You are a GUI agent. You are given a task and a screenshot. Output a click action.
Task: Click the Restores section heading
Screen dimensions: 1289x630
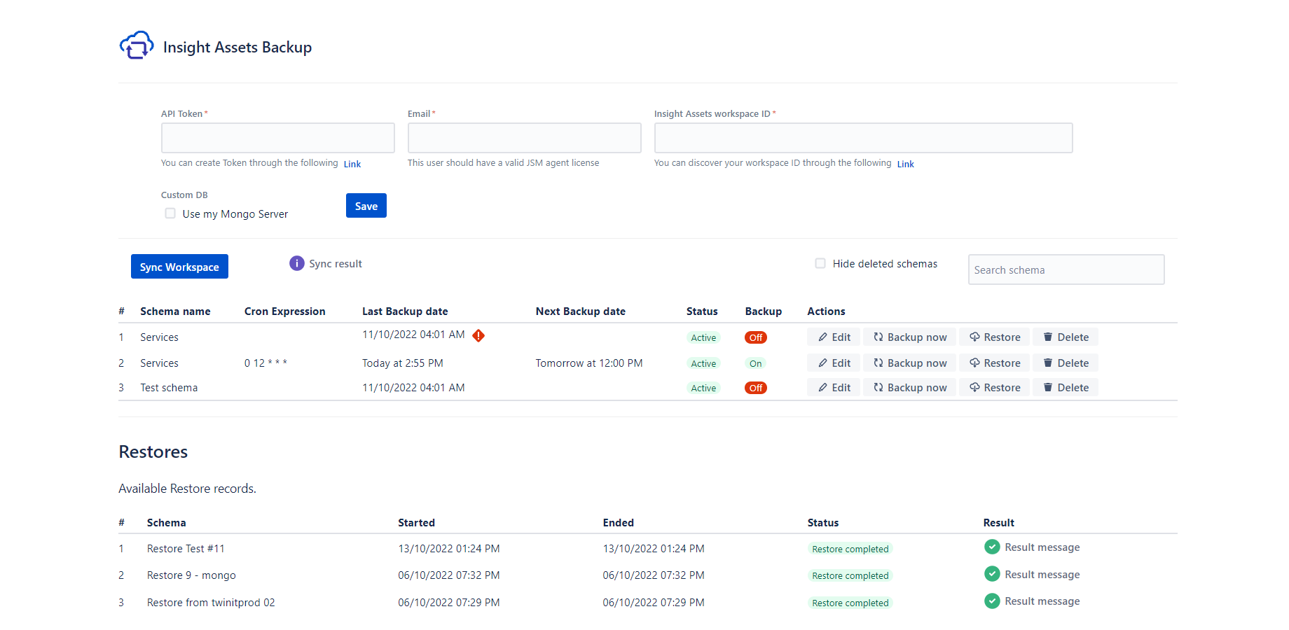point(153,451)
